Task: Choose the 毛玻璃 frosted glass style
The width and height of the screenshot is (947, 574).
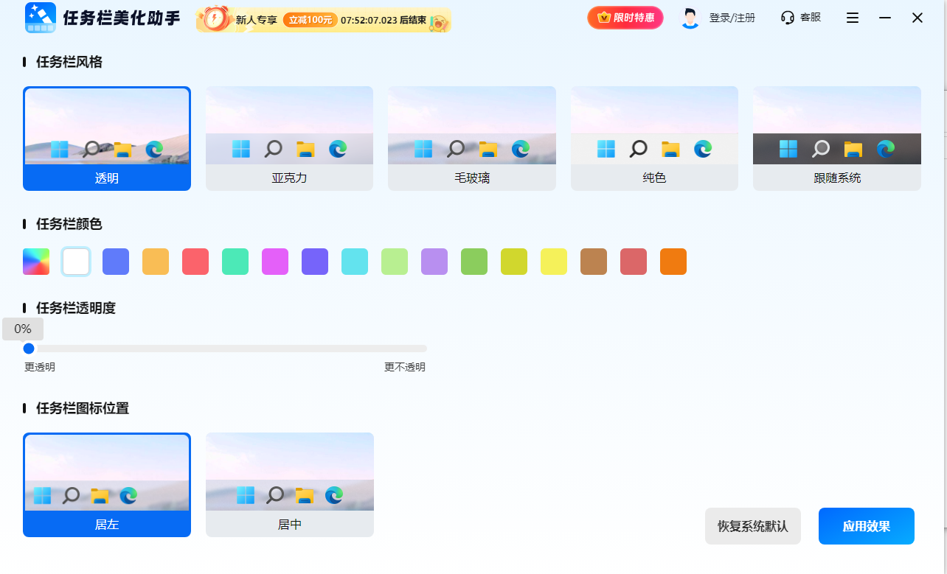Action: [x=471, y=139]
